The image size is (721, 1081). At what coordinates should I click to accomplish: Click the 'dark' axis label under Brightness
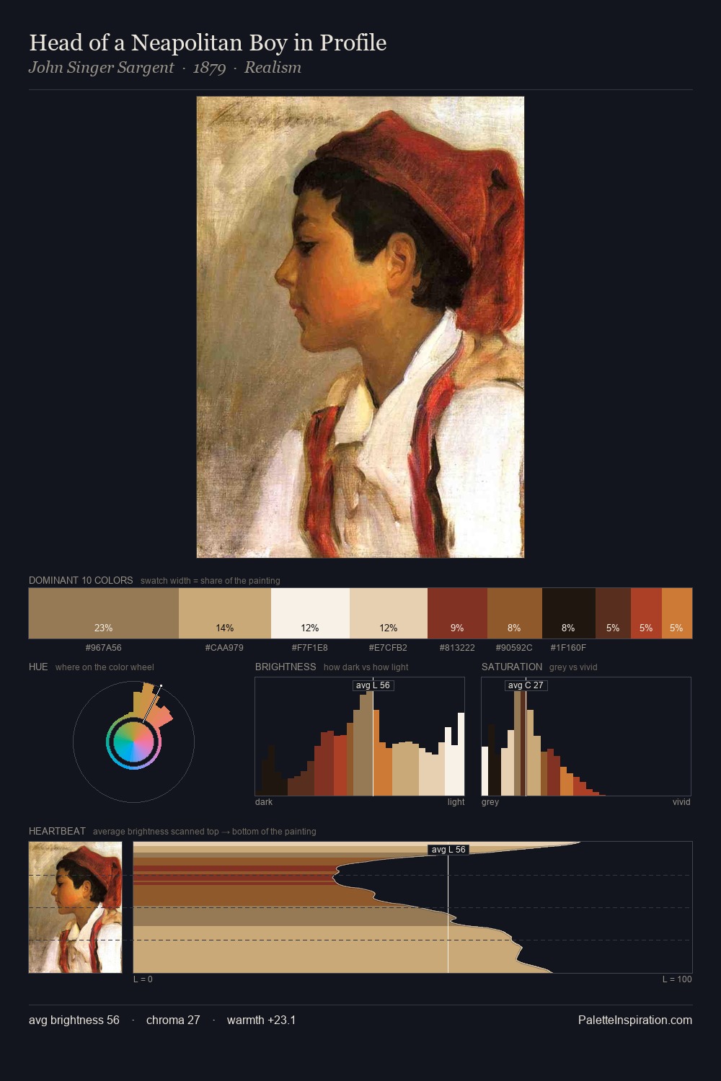pyautogui.click(x=264, y=802)
